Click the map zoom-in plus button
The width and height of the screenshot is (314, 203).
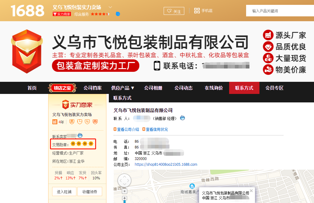click(x=125, y=198)
